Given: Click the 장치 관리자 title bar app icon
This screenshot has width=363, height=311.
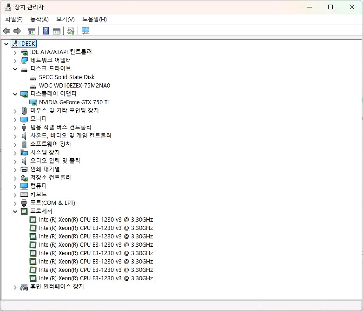Looking at the screenshot, I should 7,7.
